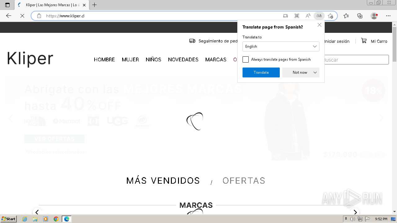This screenshot has height=223, width=397.
Task: Click the browser back arrow
Action: 9,16
